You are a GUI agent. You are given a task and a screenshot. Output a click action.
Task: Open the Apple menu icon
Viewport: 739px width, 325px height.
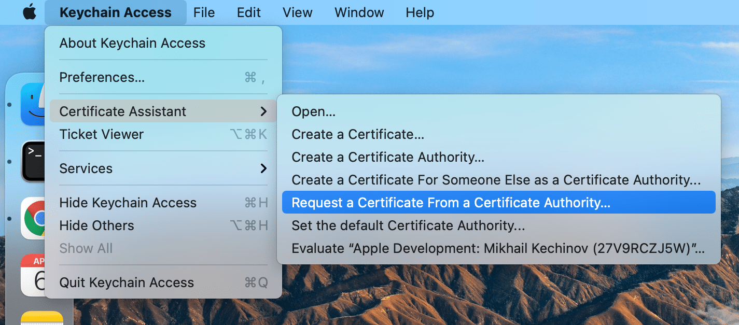(30, 12)
